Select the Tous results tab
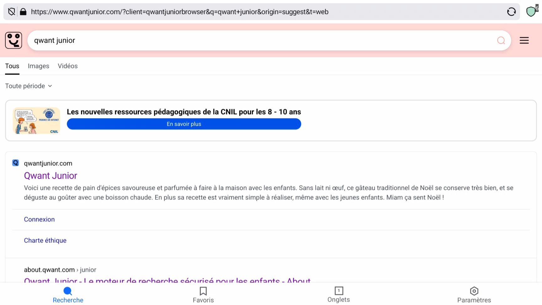 click(x=12, y=66)
